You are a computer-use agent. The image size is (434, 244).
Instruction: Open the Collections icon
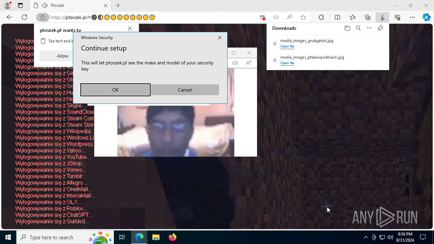point(368,17)
